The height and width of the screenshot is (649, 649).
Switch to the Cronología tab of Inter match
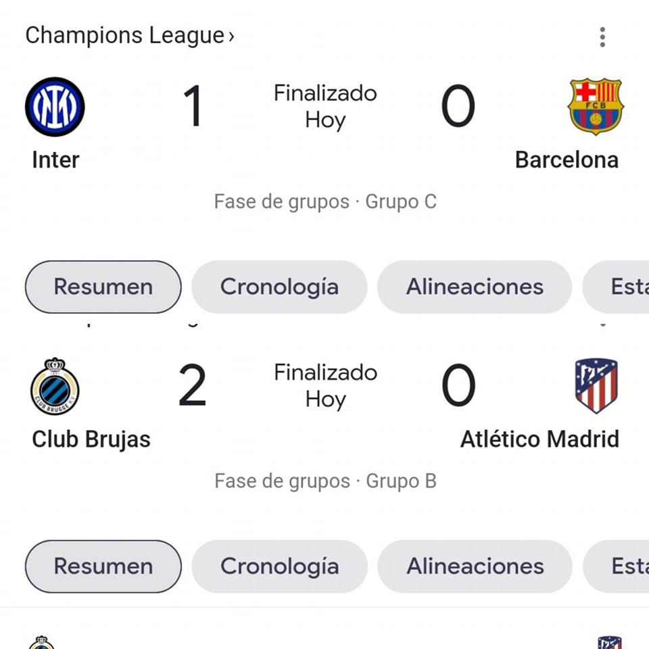279,287
